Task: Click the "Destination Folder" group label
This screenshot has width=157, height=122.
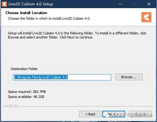Action: (x=24, y=69)
